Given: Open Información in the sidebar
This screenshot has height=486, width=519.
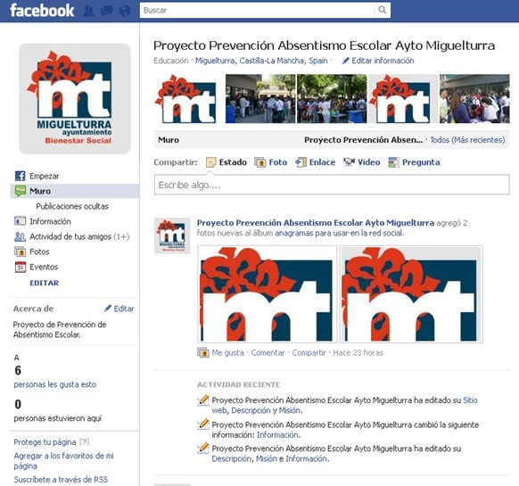Looking at the screenshot, I should (50, 221).
